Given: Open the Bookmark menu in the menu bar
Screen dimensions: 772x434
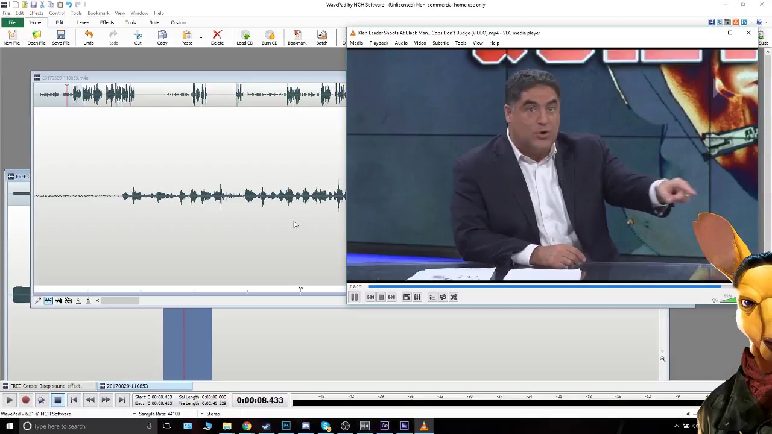Looking at the screenshot, I should (x=98, y=13).
